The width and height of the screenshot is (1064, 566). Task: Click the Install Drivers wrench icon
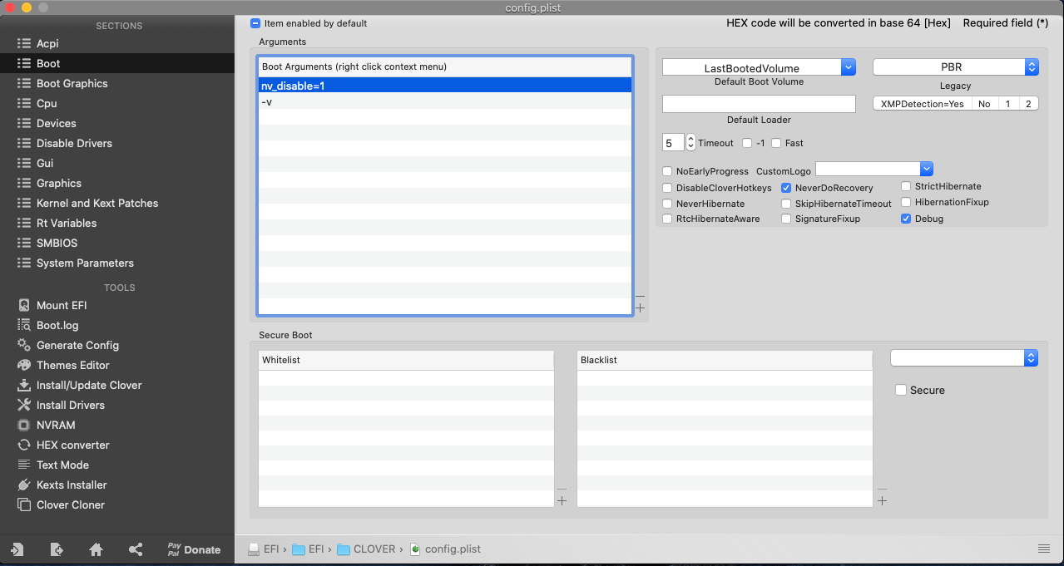pos(24,406)
